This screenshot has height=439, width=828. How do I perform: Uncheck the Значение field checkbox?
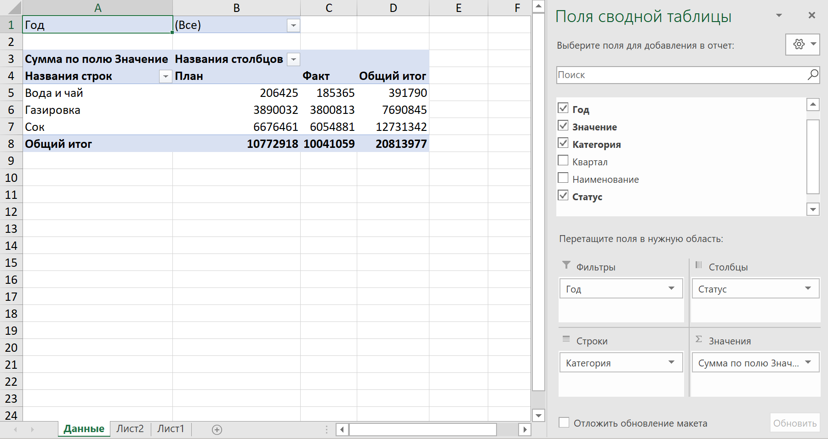pyautogui.click(x=563, y=125)
